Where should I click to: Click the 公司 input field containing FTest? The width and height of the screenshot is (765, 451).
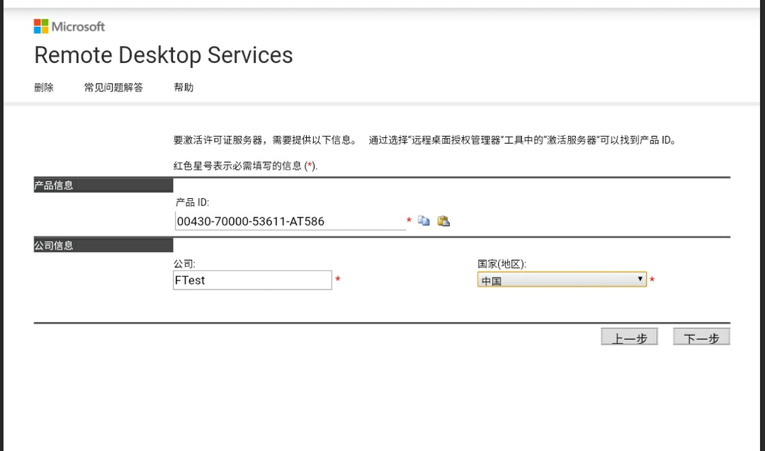point(252,280)
